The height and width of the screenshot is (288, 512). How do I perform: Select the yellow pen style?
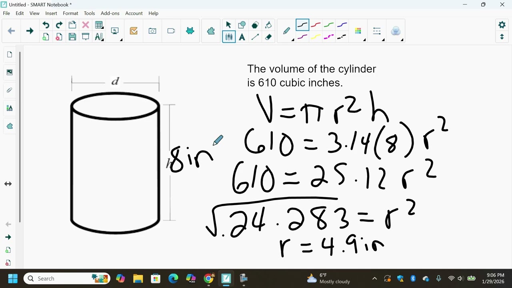click(x=316, y=37)
